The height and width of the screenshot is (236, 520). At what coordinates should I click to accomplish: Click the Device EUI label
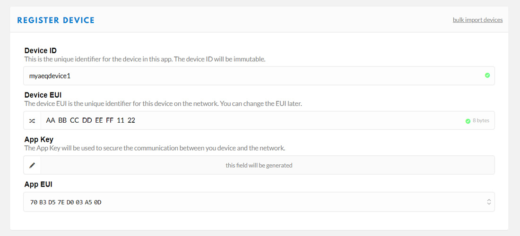43,95
